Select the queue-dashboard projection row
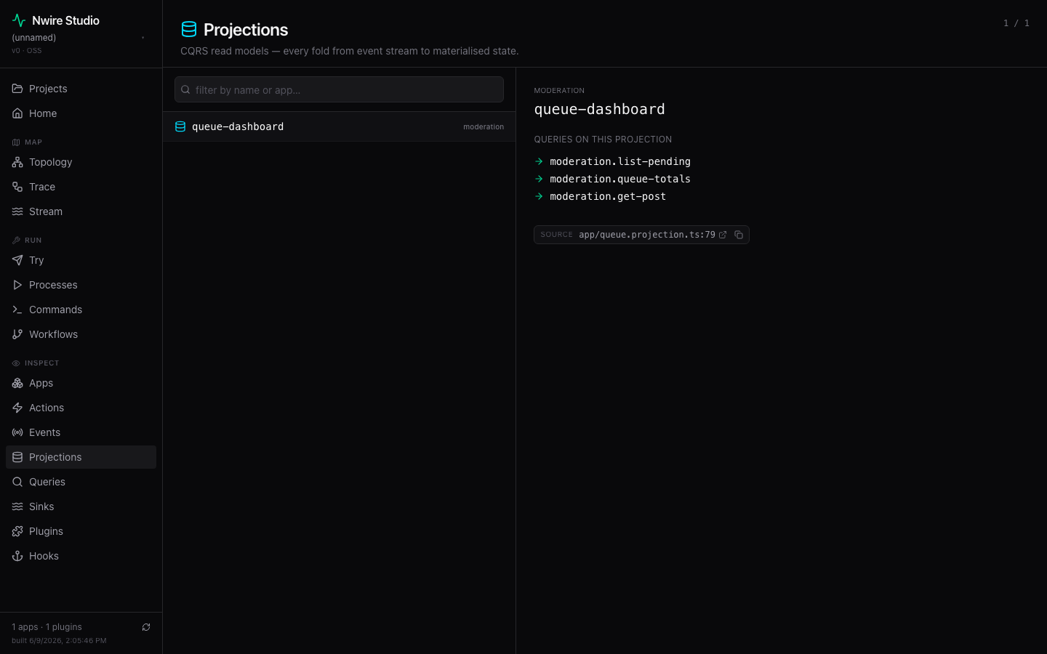Screen dimensions: 1047x654 pyautogui.click(x=339, y=126)
